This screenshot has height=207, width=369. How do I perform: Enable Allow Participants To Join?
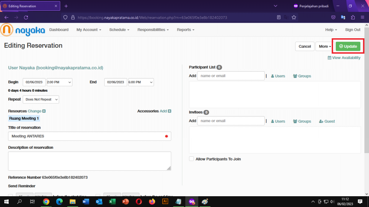(x=191, y=159)
